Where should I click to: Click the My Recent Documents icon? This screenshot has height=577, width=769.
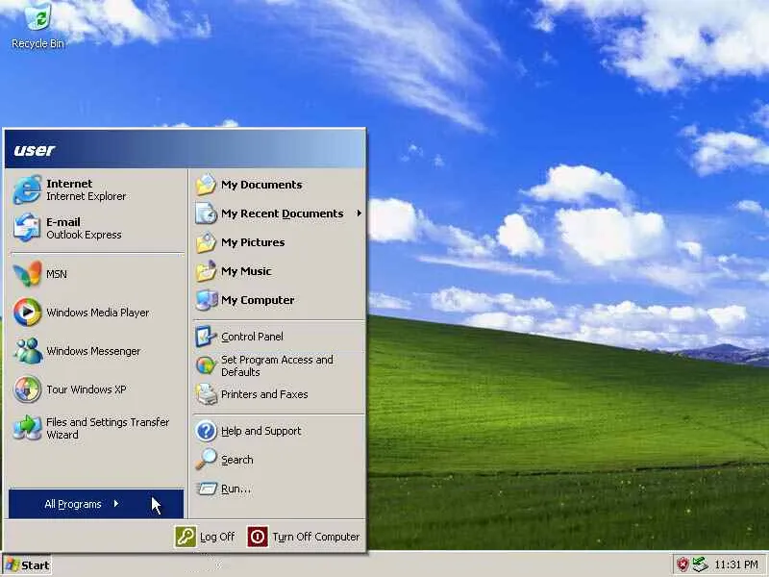(x=206, y=213)
